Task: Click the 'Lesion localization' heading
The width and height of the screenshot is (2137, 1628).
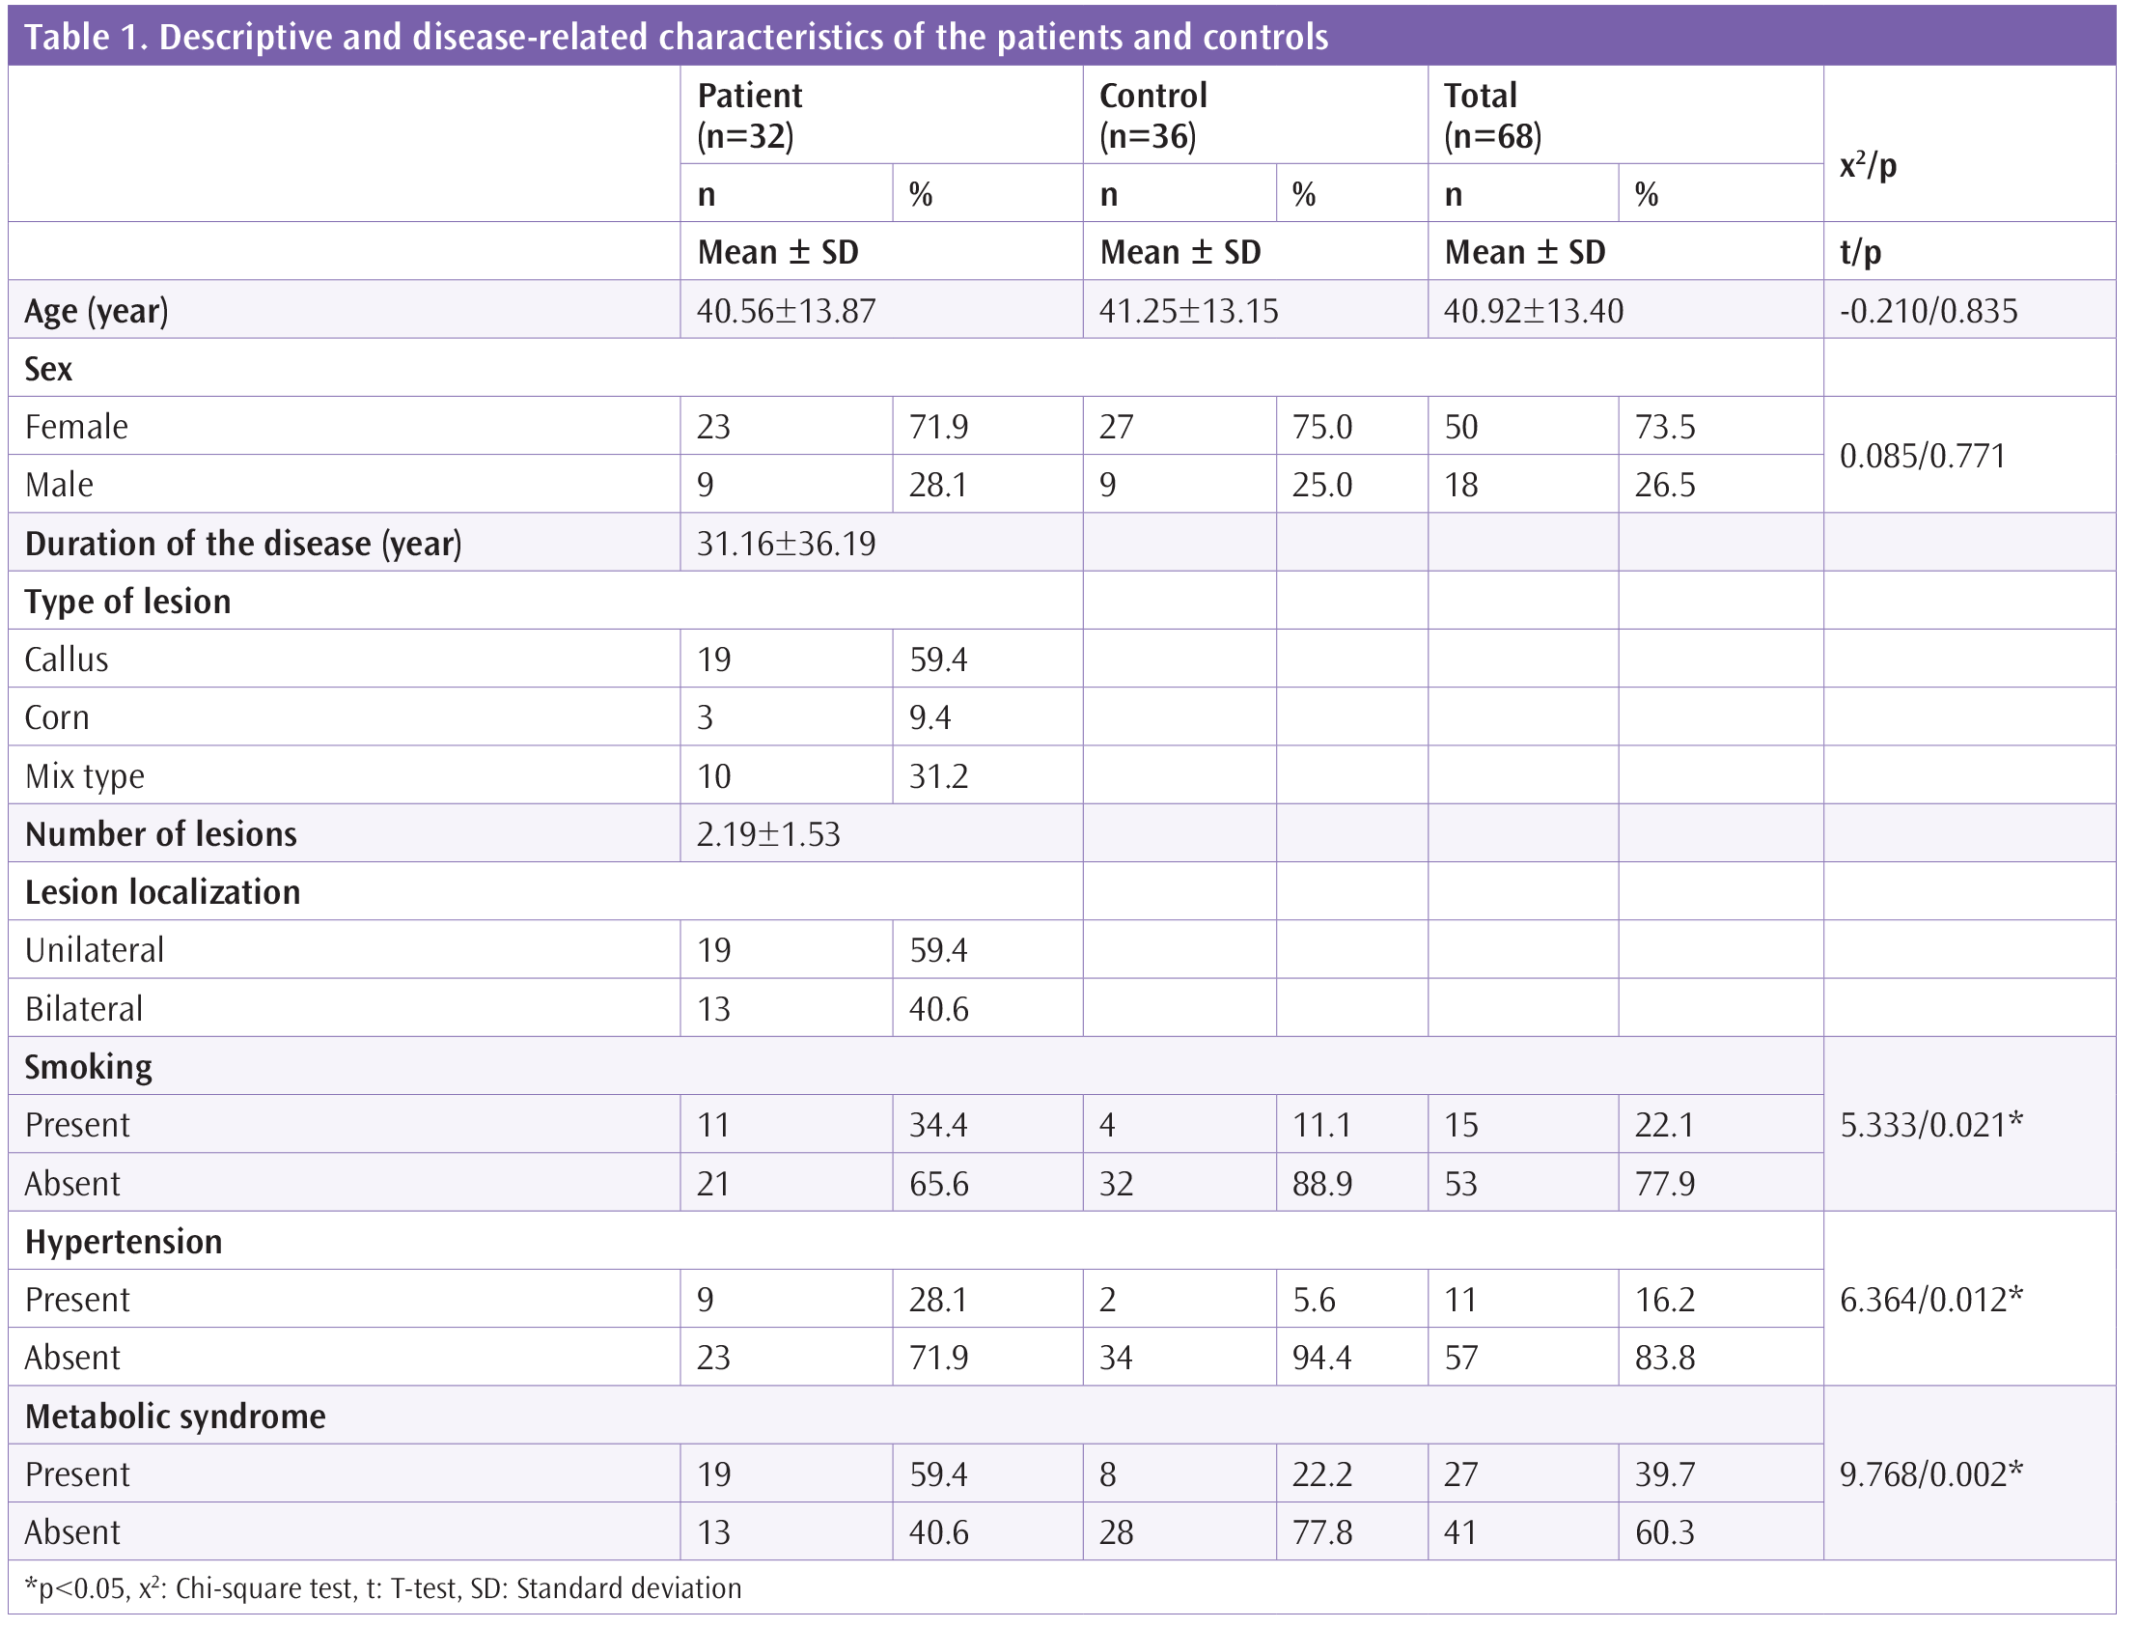Action: tap(163, 892)
